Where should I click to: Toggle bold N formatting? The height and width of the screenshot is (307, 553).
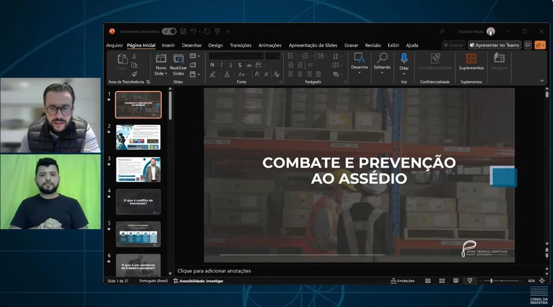click(212, 65)
